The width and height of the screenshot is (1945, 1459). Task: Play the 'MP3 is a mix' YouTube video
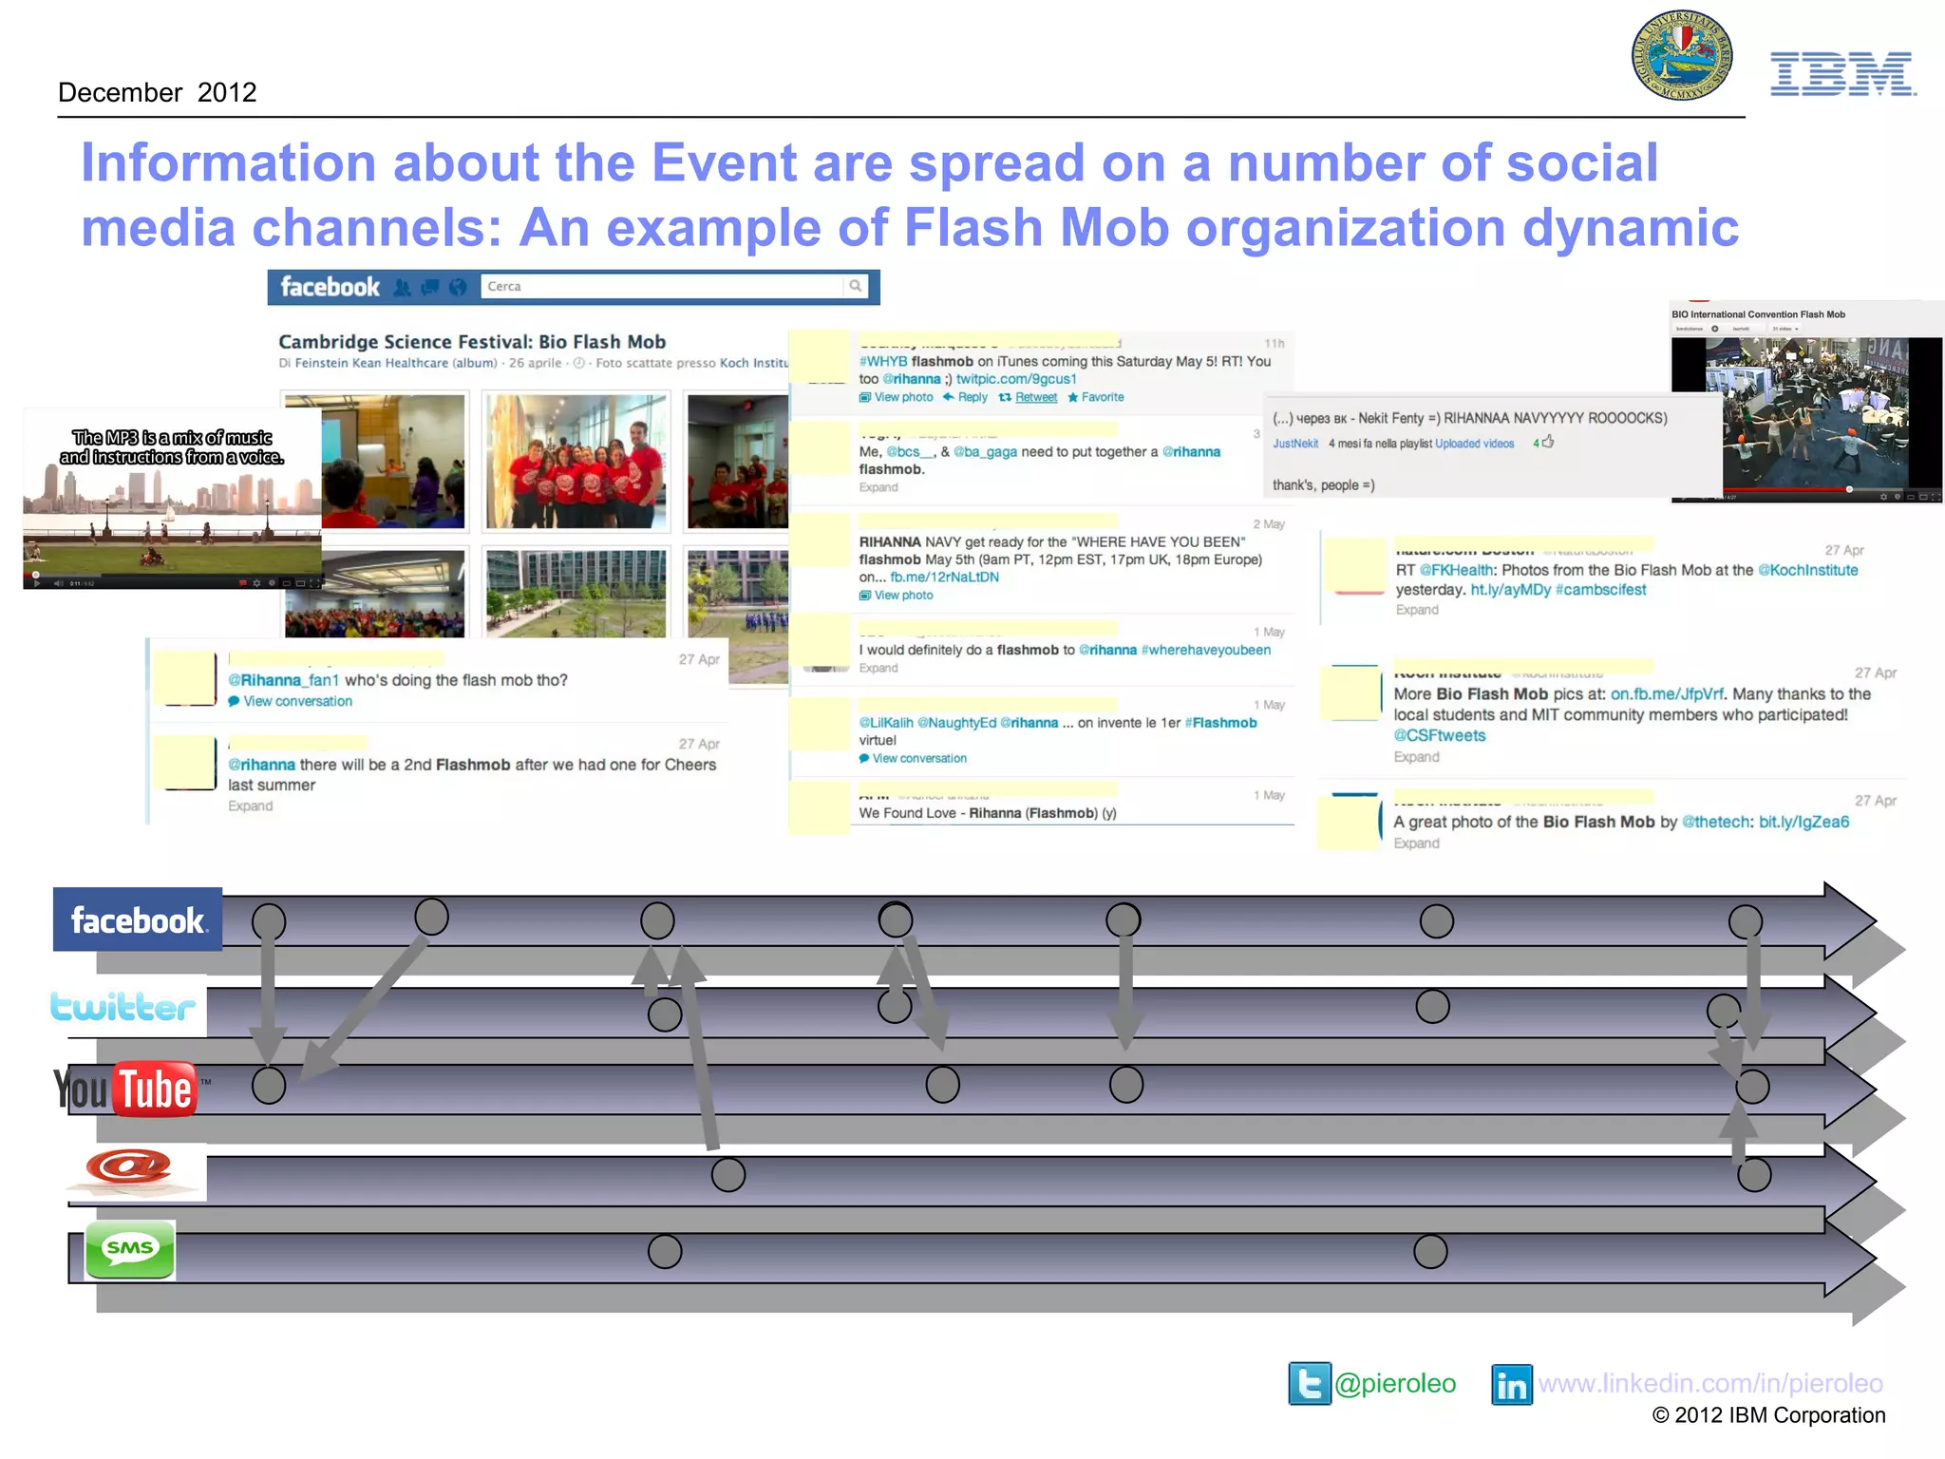(37, 582)
